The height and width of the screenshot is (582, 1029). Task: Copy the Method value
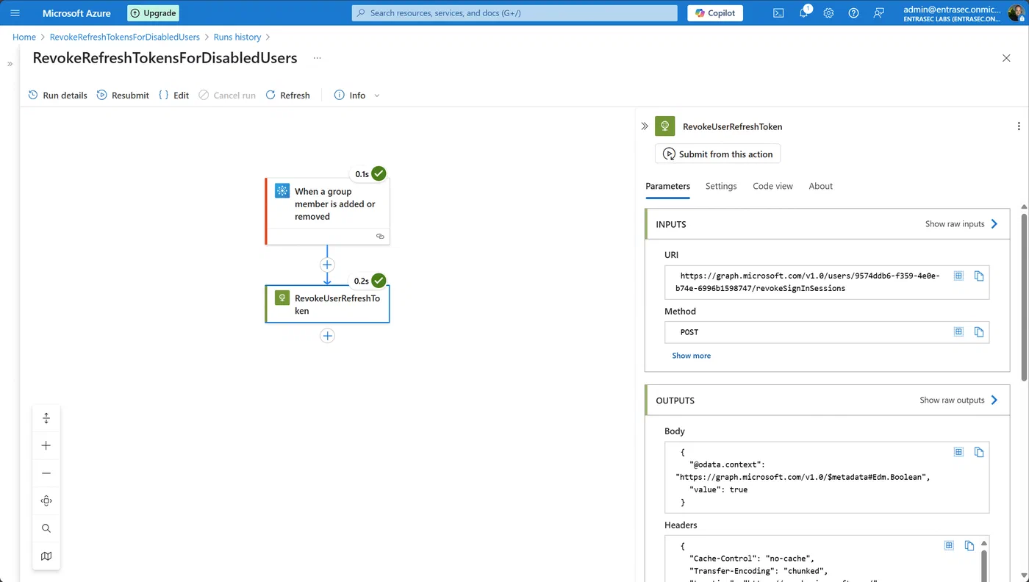979,332
